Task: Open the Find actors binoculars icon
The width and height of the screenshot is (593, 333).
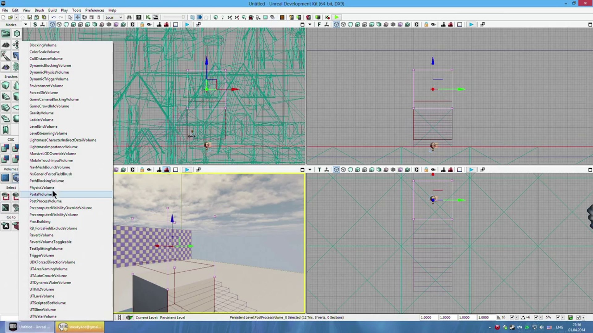Action: [x=129, y=17]
